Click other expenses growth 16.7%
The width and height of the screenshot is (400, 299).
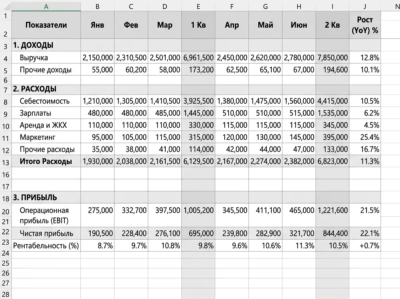pyautogui.click(x=365, y=149)
